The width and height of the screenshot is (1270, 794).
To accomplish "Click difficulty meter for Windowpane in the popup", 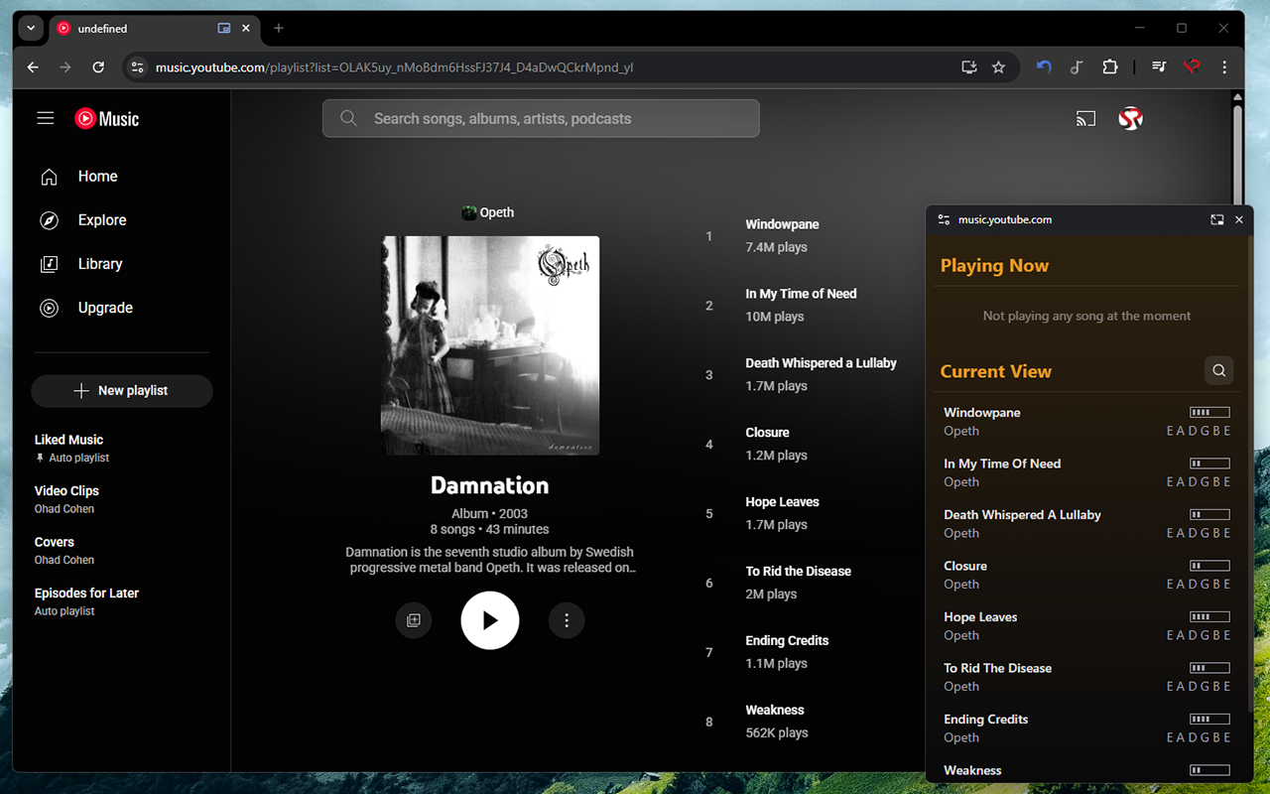I will pos(1210,412).
